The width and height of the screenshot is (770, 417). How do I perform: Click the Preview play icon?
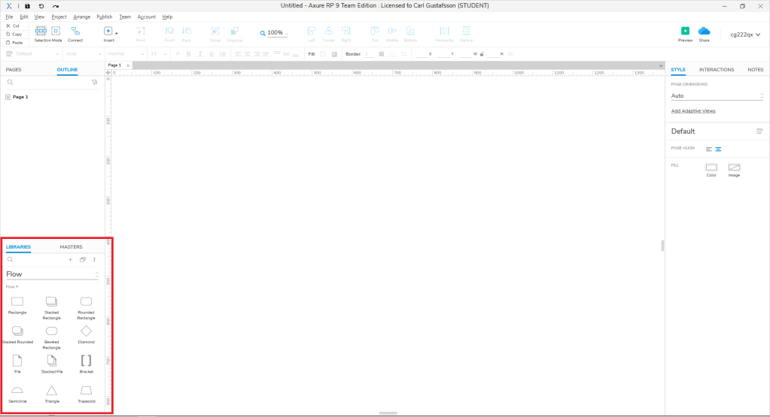click(685, 31)
